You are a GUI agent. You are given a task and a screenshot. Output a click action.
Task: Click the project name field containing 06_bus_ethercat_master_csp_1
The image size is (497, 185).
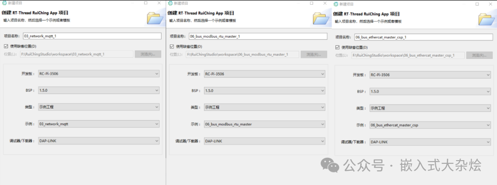(x=423, y=37)
